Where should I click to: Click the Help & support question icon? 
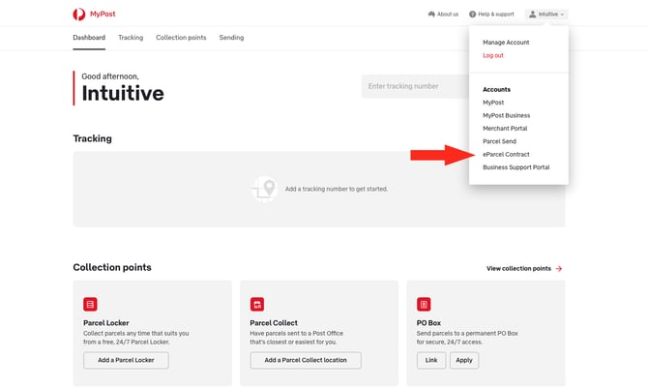click(x=472, y=15)
